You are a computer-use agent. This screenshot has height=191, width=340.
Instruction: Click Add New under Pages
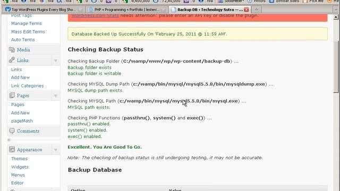(20, 113)
